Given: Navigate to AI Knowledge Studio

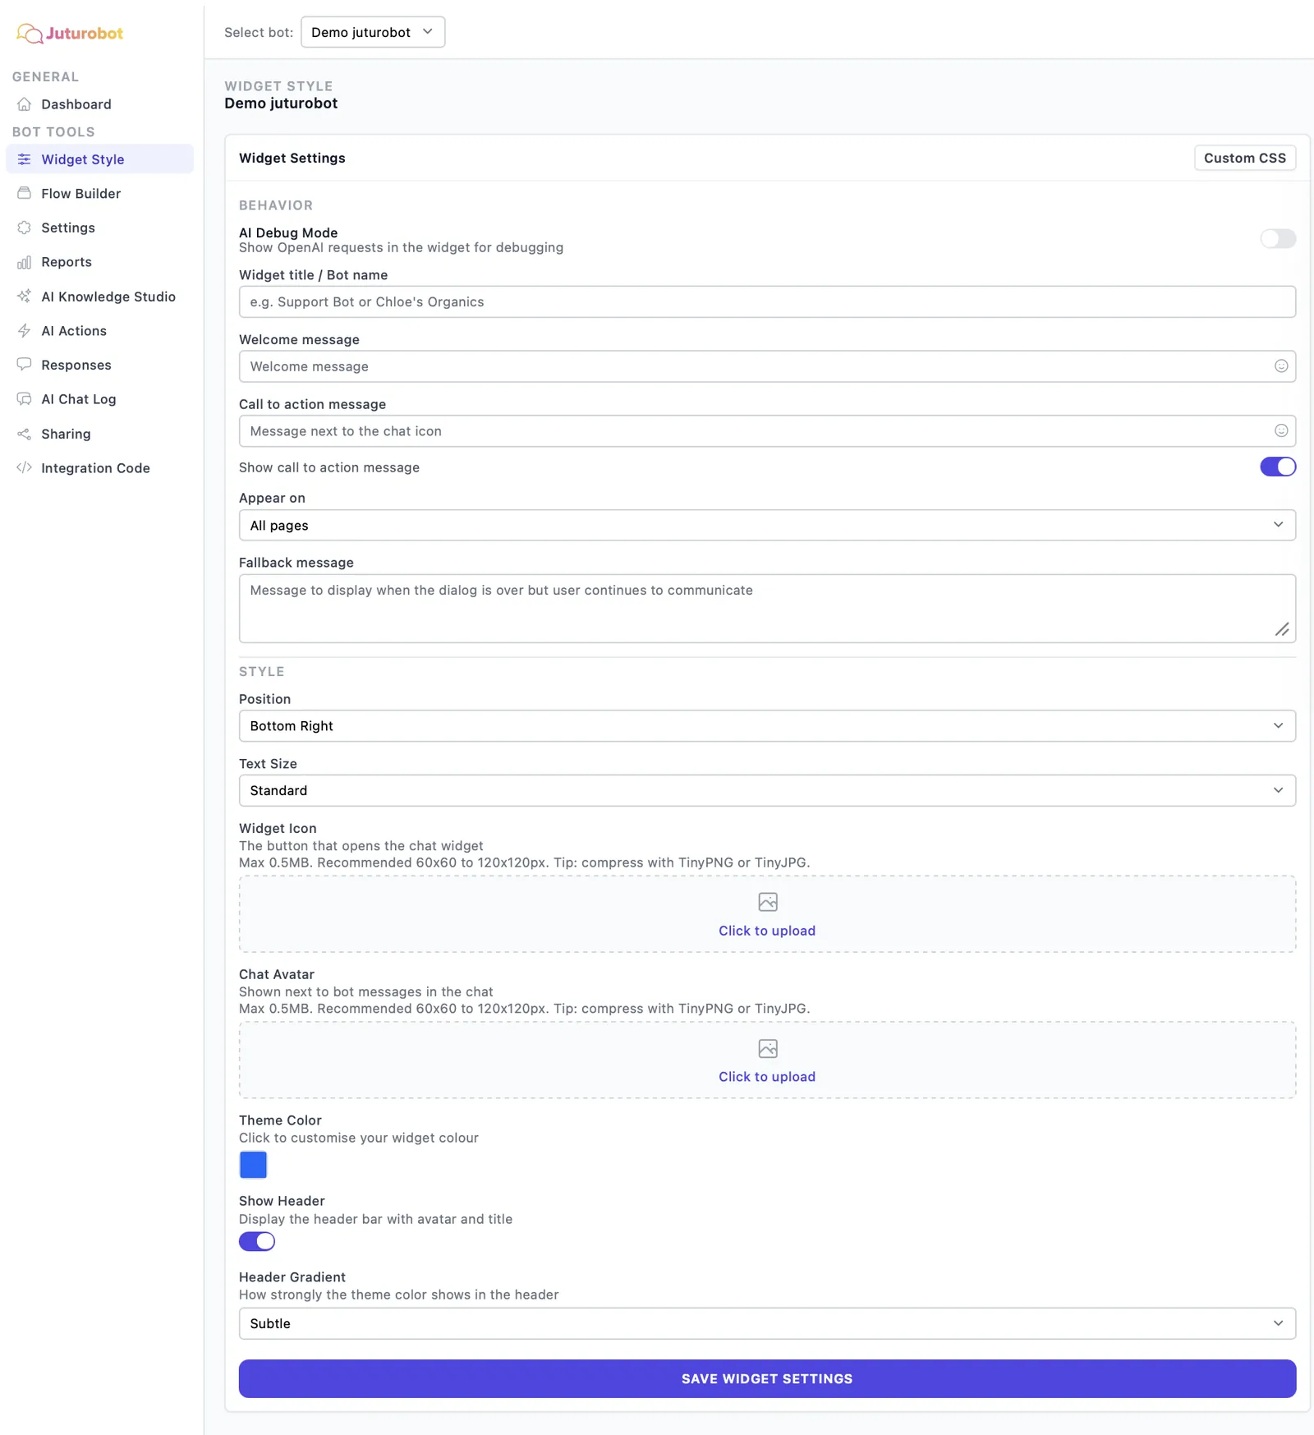Looking at the screenshot, I should click(x=100, y=296).
